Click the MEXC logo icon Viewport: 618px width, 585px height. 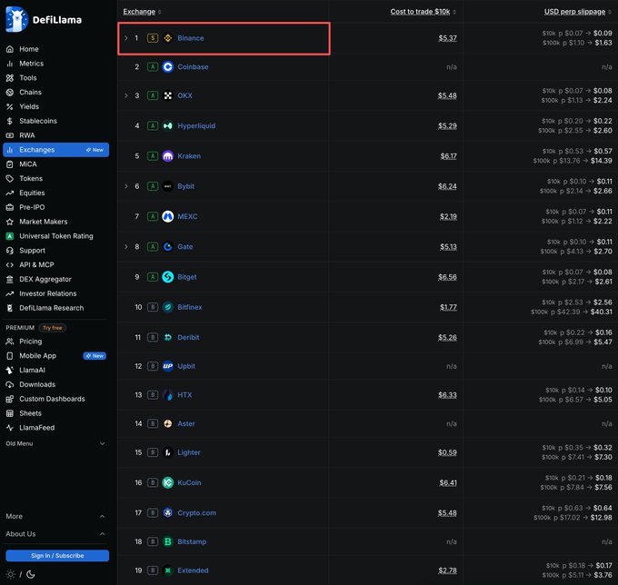coord(168,217)
